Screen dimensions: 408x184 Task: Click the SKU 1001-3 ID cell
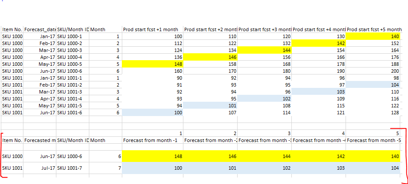click(x=72, y=92)
